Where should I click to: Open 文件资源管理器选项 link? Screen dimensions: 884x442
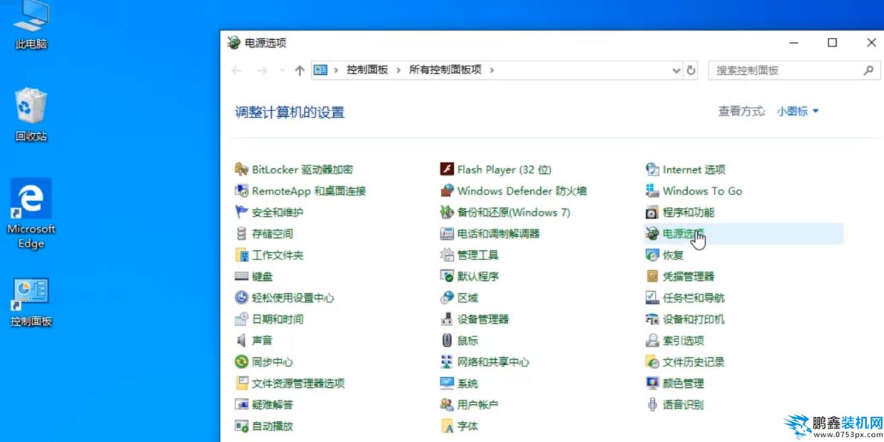tap(298, 384)
